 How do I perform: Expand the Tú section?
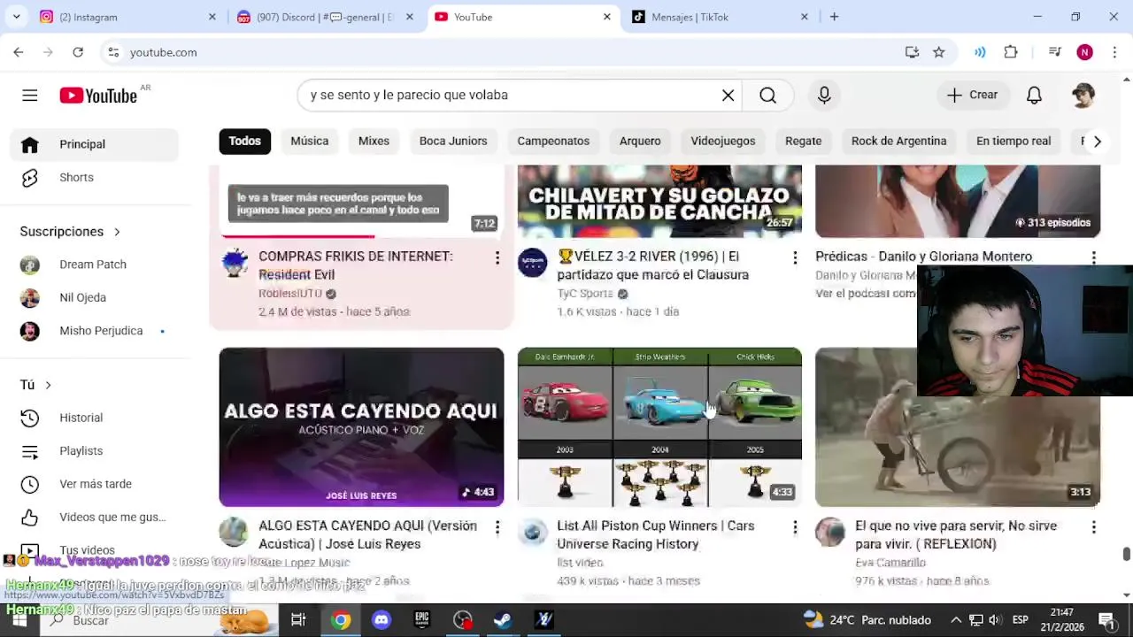(x=35, y=385)
